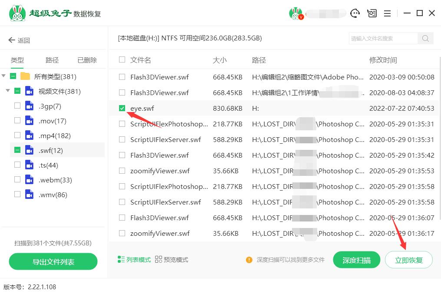The image size is (441, 294).
Task: Click the .mp4 video file type icon
Action: coord(28,135)
